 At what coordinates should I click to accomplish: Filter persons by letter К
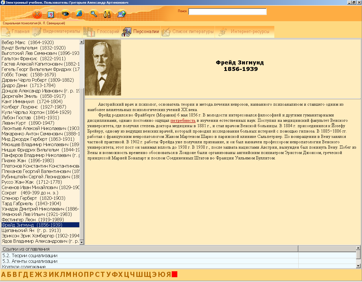tap(57, 274)
